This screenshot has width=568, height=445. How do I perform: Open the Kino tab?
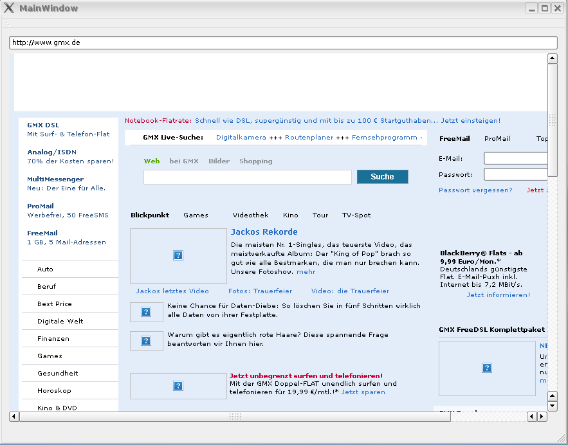291,215
